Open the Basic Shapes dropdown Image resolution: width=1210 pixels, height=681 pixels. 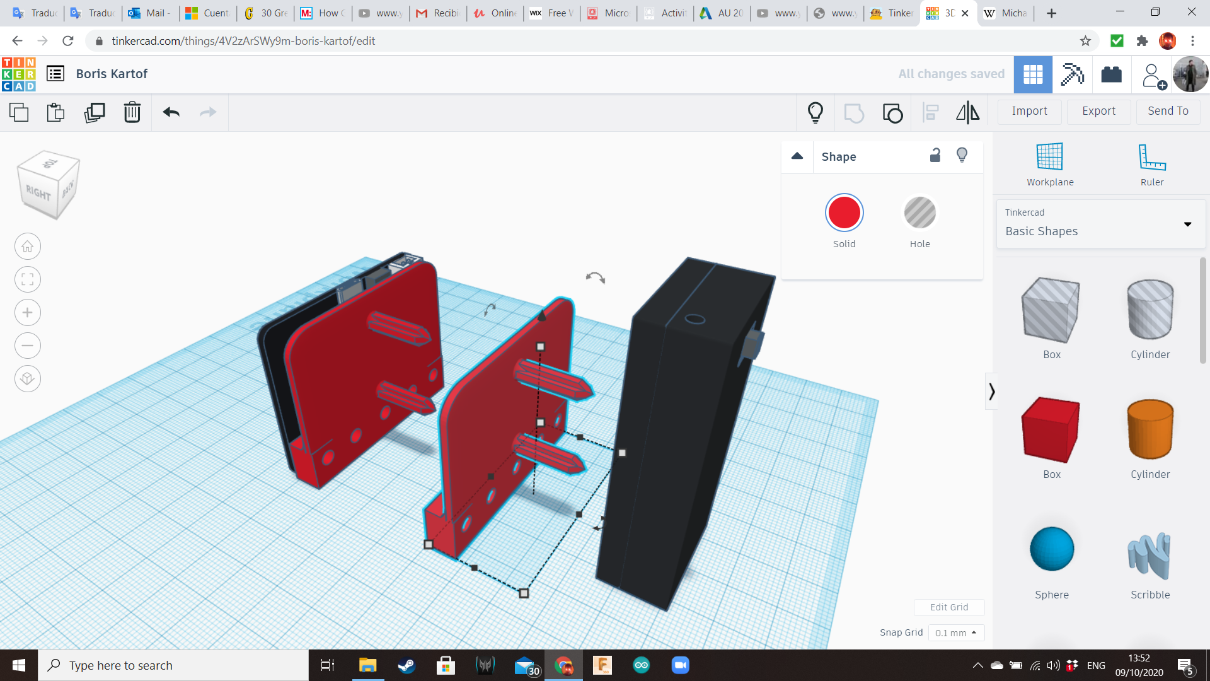tap(1101, 224)
